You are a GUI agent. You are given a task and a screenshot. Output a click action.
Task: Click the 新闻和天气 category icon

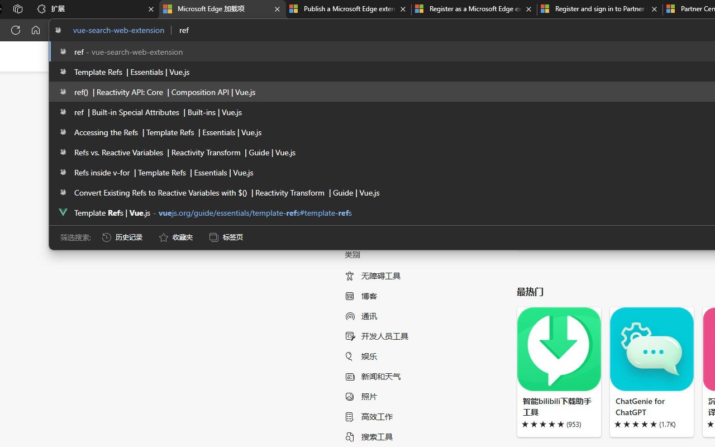[350, 377]
